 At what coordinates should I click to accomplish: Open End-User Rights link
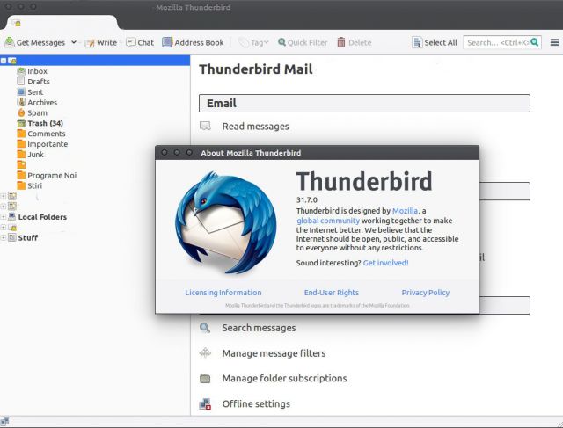click(332, 293)
